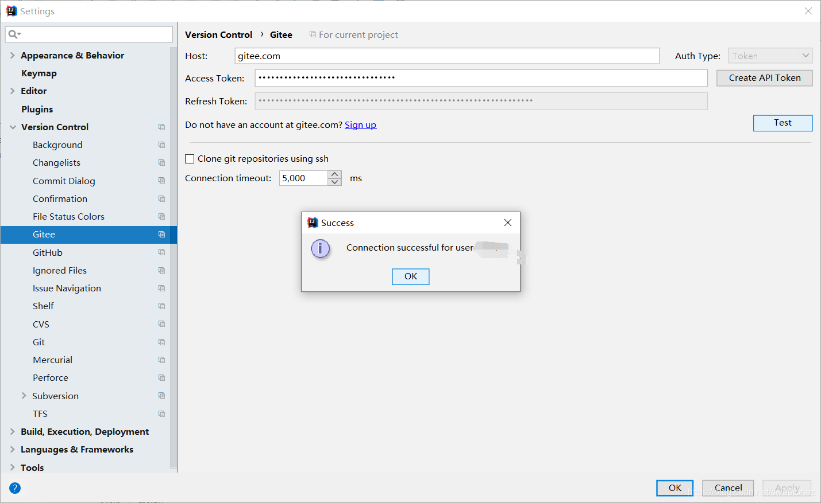Increase connection timeout with up arrow
Screen dimensions: 821x503
point(334,174)
